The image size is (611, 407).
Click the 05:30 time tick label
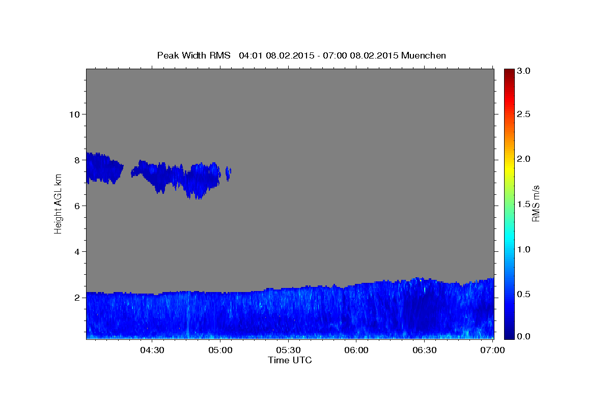(x=288, y=350)
